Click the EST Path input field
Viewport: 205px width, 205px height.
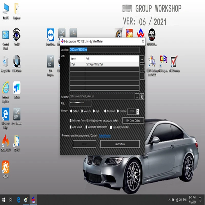(102, 97)
